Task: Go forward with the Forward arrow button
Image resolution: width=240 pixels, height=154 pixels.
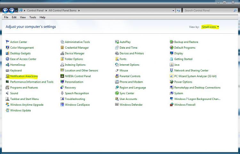Action: point(12,11)
